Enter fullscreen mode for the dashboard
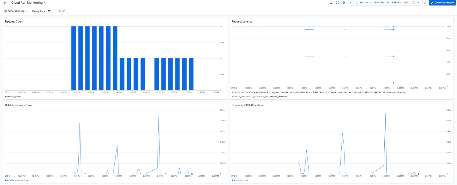Image resolution: width=457 pixels, height=185 pixels. pos(337,3)
